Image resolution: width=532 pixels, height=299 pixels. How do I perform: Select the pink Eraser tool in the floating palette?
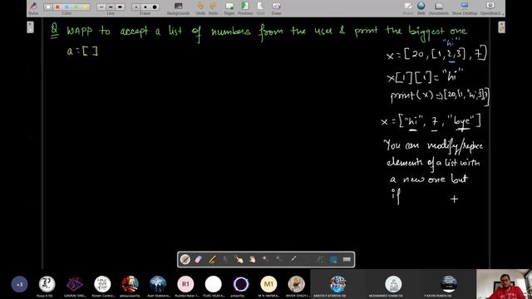(199, 260)
